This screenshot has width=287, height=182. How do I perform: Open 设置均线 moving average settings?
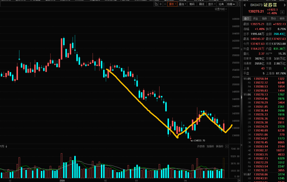point(221,9)
